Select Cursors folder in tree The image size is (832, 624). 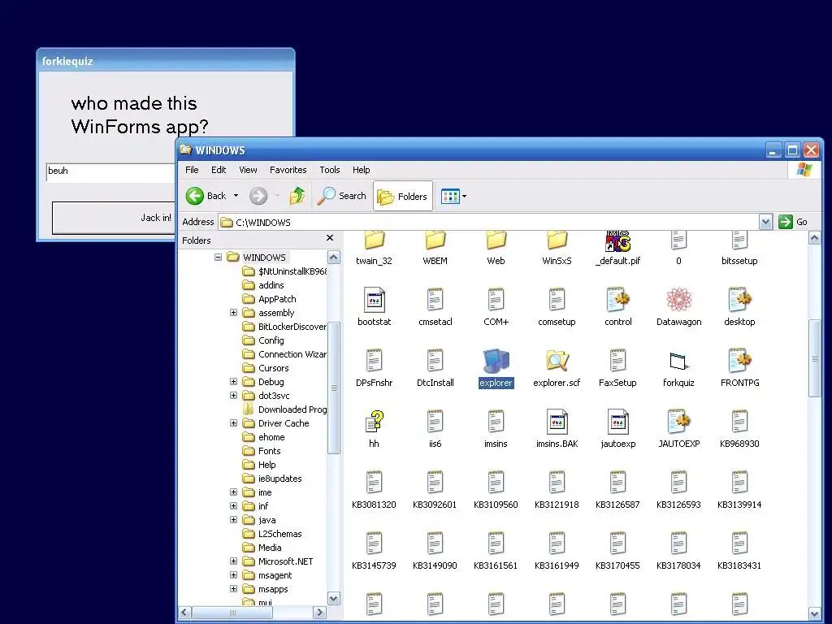pyautogui.click(x=273, y=368)
